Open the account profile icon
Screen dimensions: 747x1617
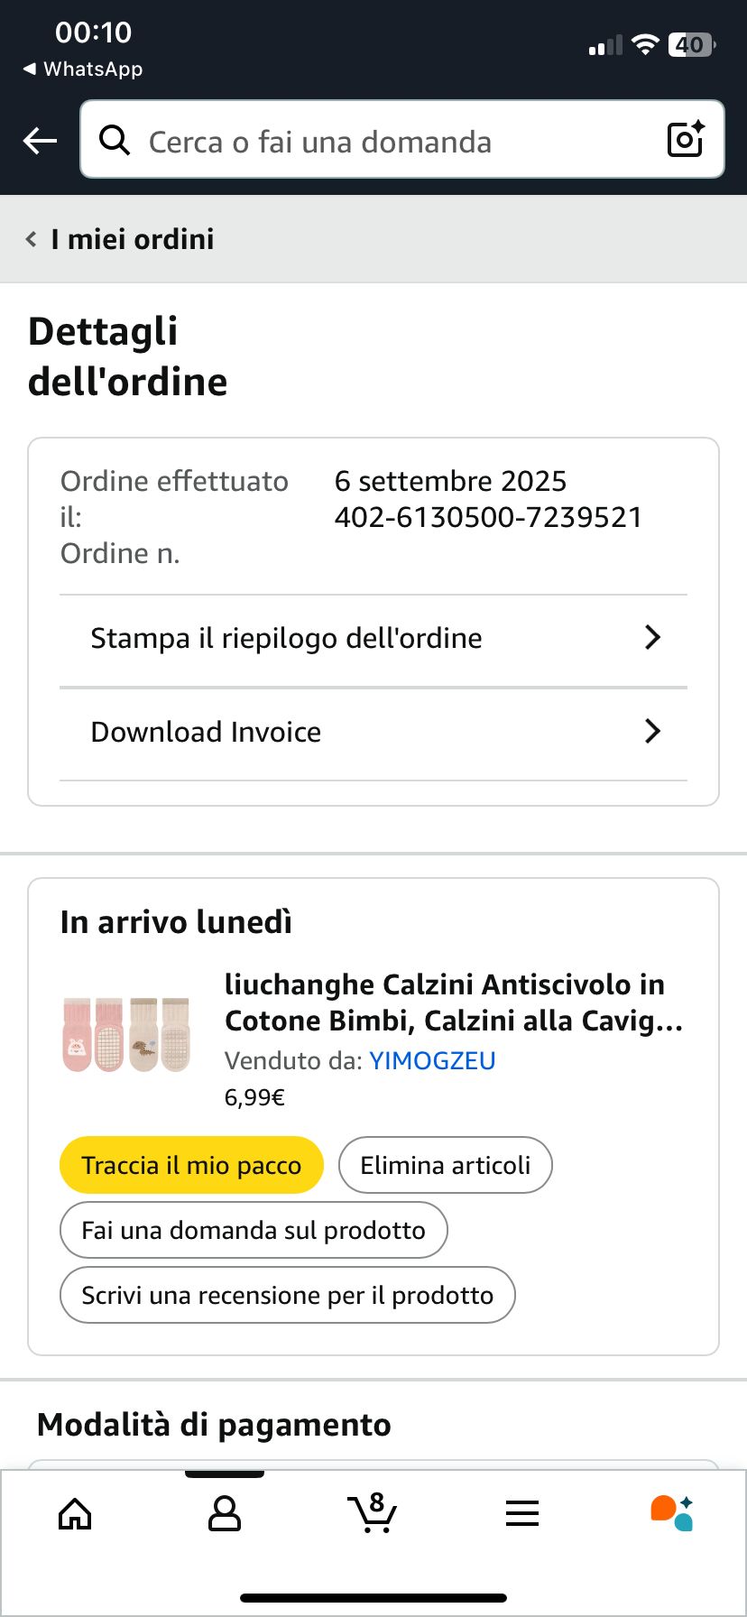pyautogui.click(x=224, y=1513)
